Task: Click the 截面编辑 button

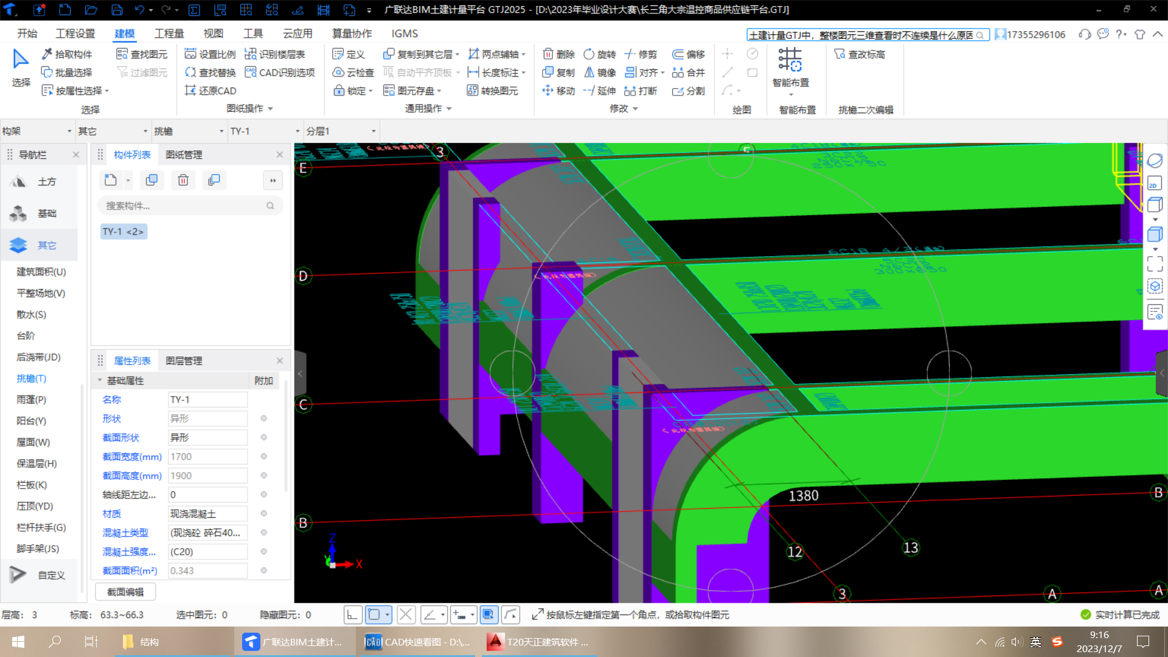Action: tap(125, 592)
